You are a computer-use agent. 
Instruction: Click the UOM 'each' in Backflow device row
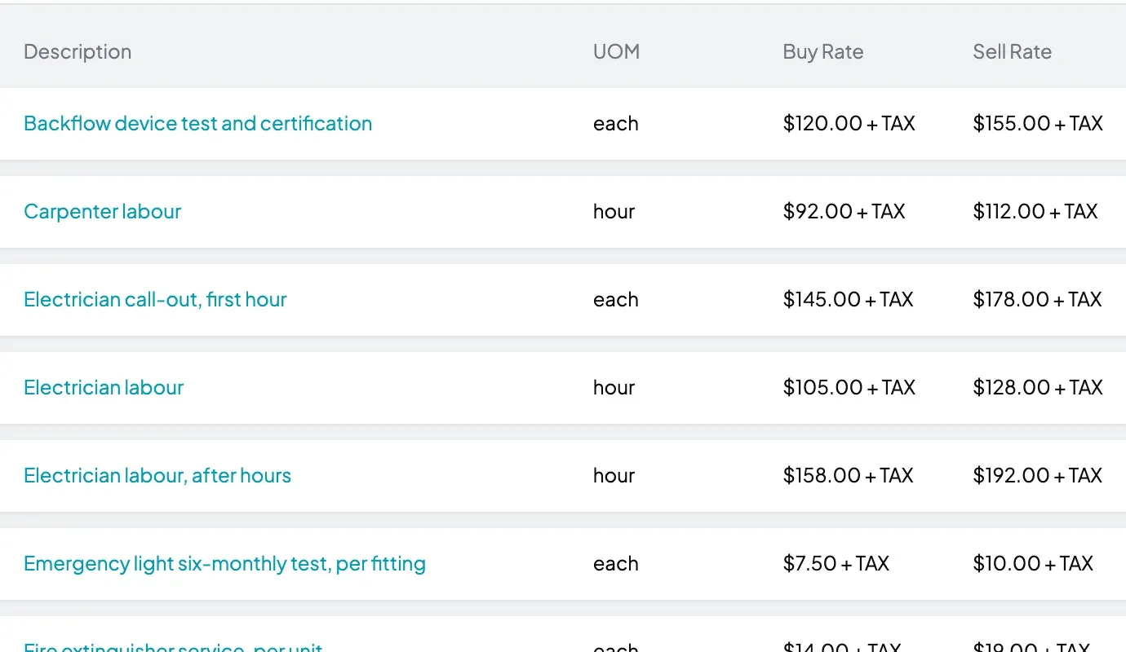616,123
